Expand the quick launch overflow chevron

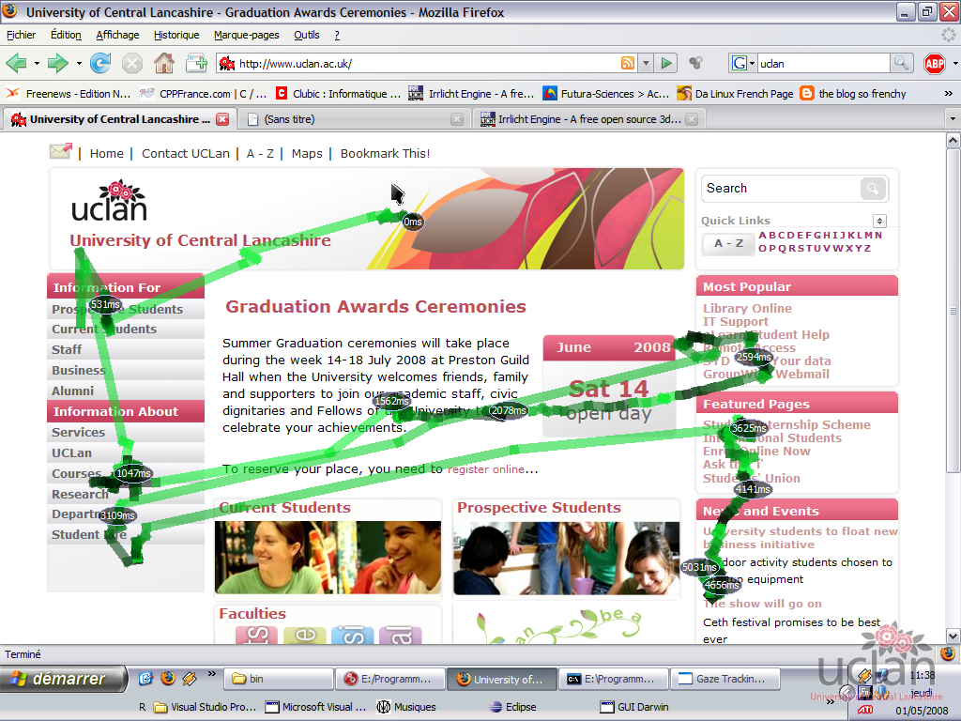point(211,674)
